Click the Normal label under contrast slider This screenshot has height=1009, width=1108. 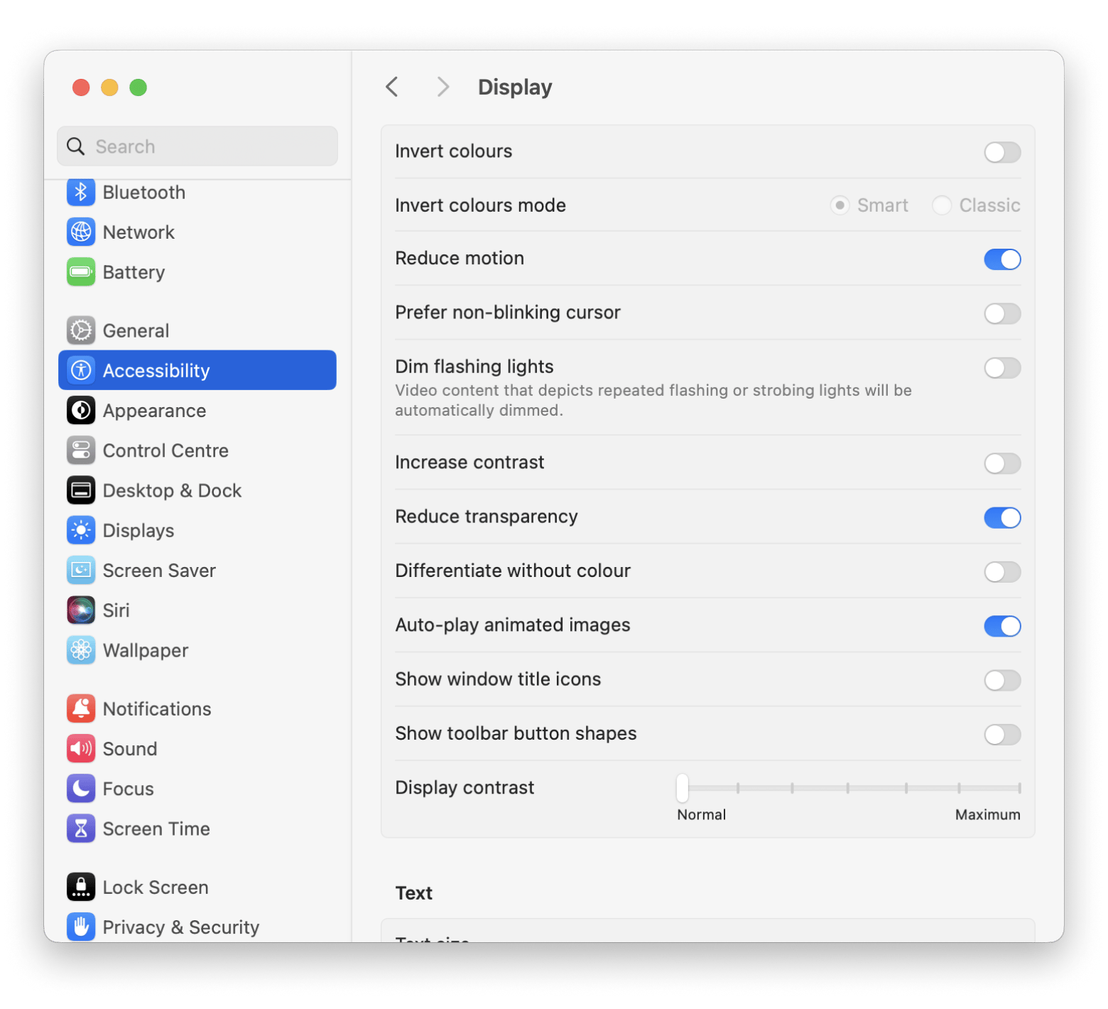tap(701, 814)
